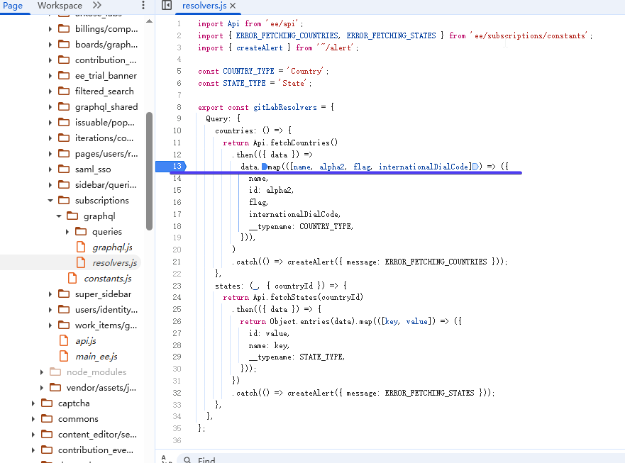Expand the issuable/pop... folder arrow
Viewport: 625px width, 463px height.
50,123
